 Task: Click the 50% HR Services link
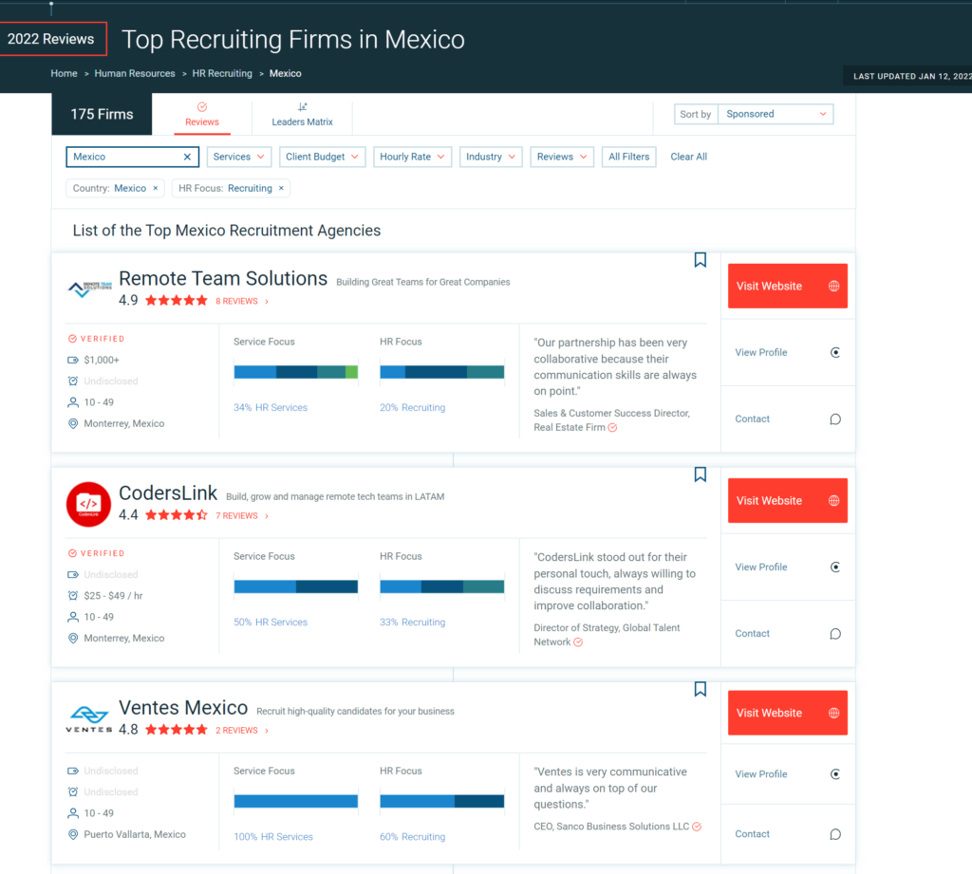[271, 622]
